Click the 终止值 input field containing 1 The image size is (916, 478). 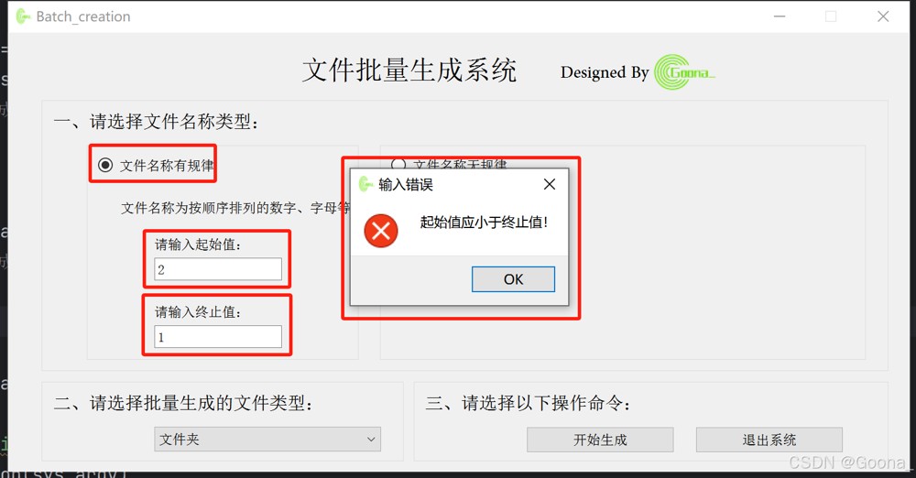(218, 337)
